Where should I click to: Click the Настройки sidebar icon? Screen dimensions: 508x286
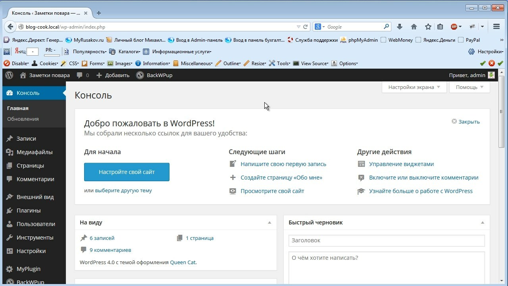click(10, 251)
